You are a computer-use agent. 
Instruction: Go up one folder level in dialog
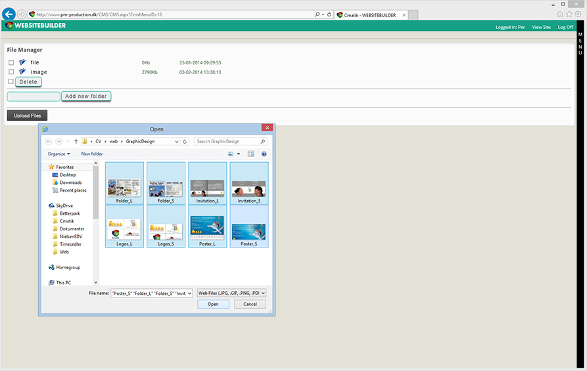tap(76, 141)
